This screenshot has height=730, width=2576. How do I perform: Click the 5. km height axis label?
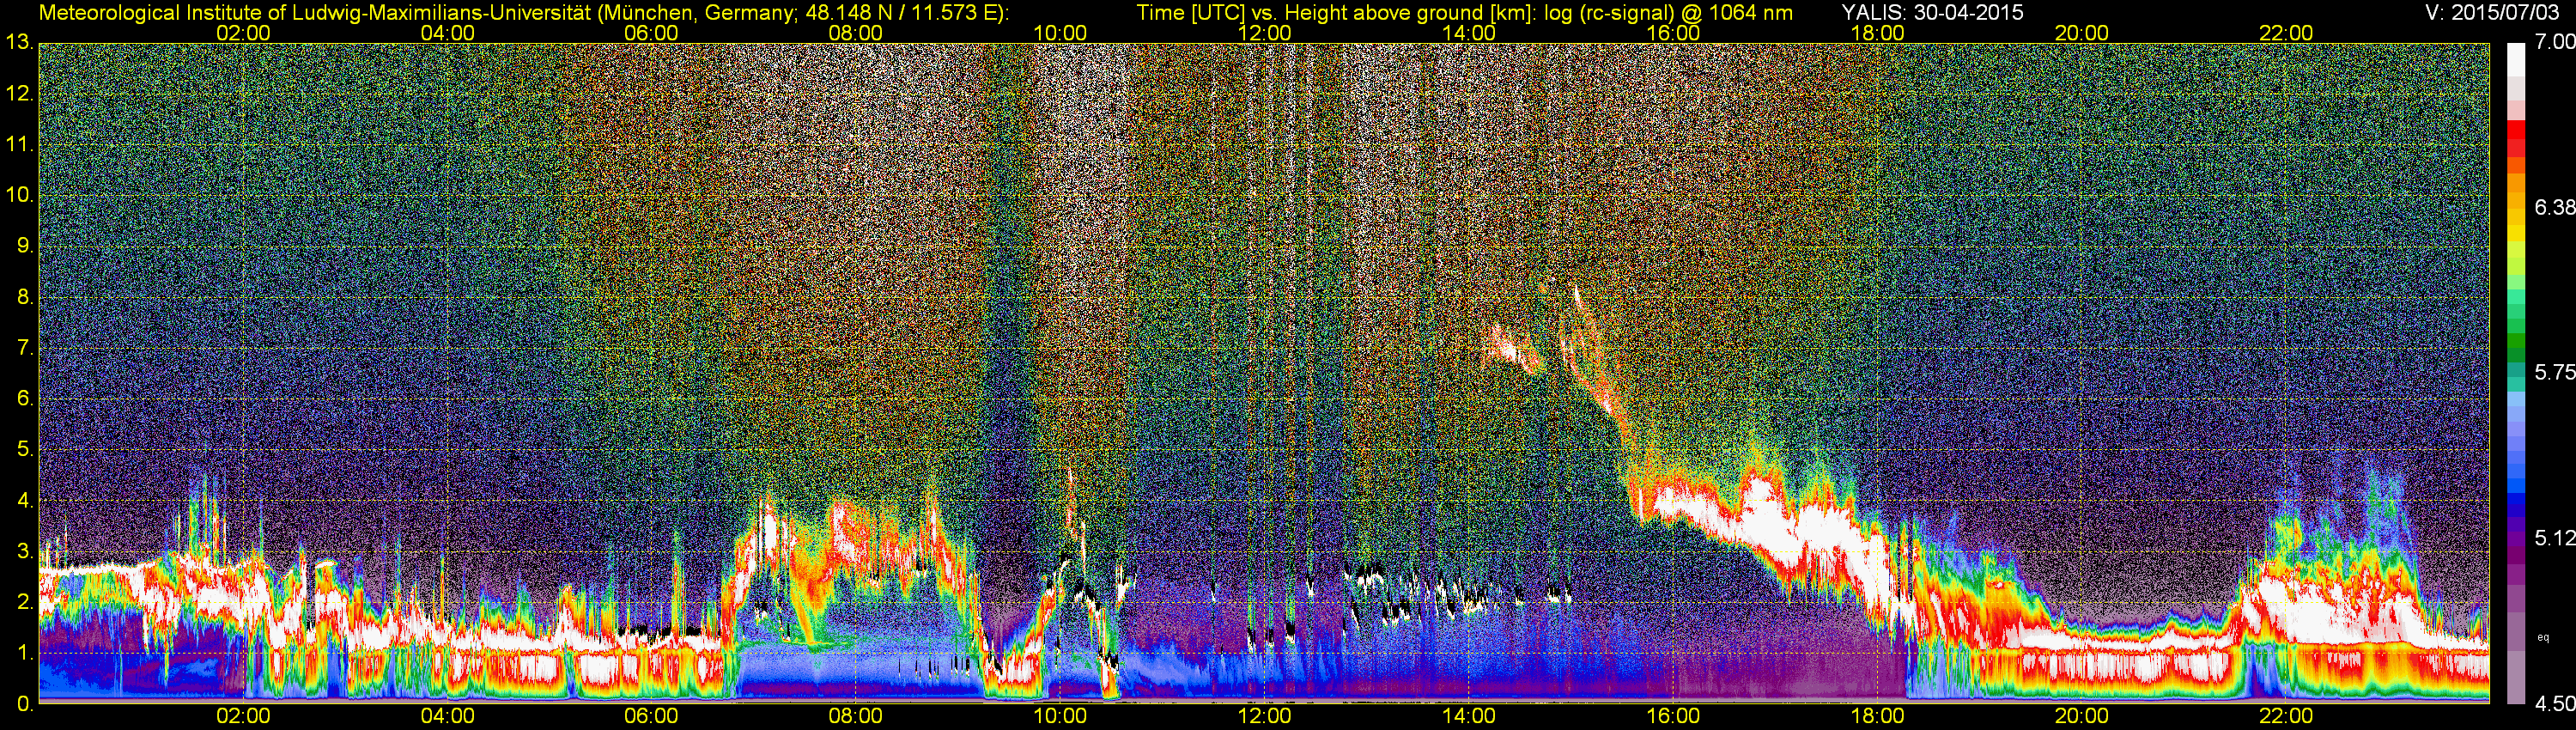click(25, 449)
